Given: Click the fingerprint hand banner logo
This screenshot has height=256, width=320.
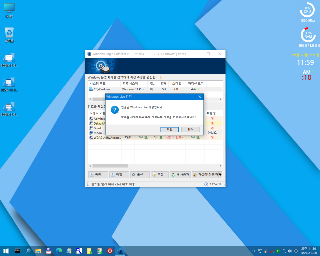Looking at the screenshot, I should coord(103,66).
